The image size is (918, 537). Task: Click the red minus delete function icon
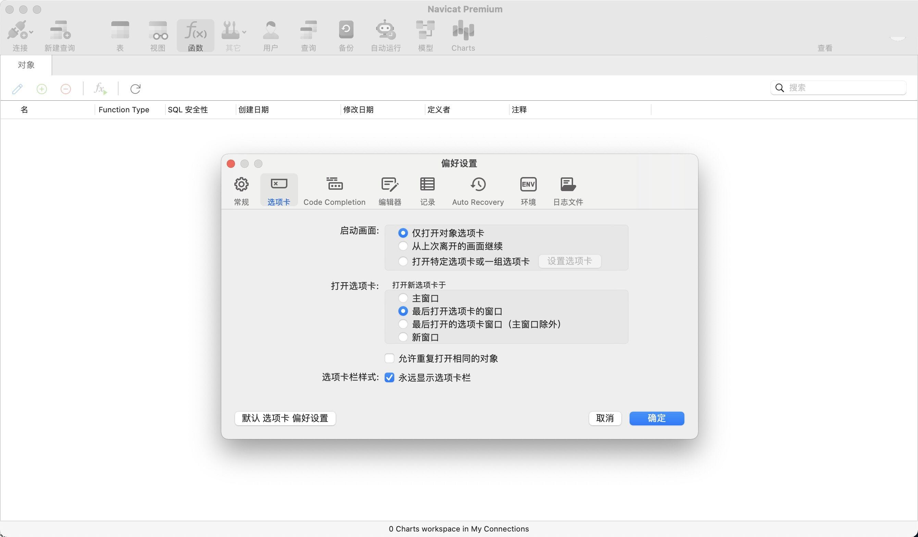click(x=65, y=88)
